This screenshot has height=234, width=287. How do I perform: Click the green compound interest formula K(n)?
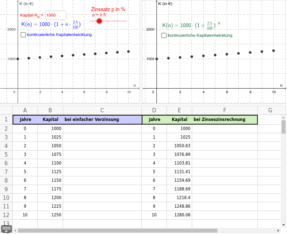[x=191, y=25]
